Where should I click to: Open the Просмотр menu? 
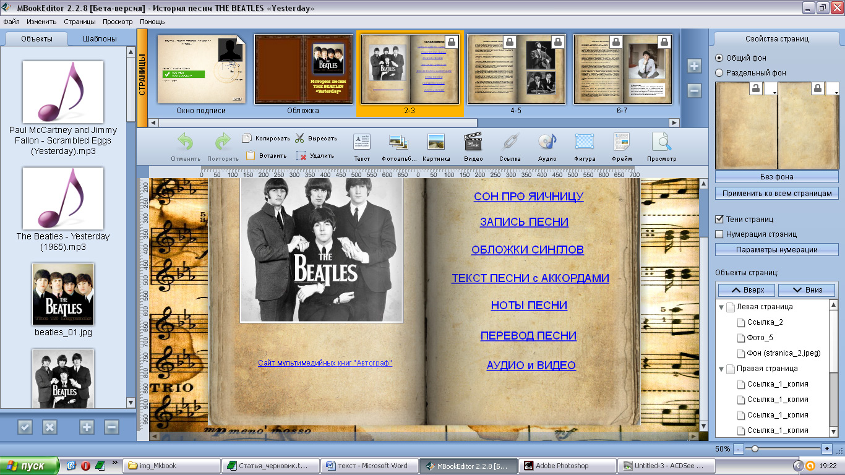click(118, 22)
